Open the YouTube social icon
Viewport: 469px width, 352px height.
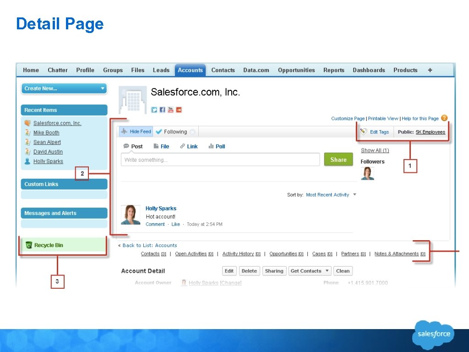click(x=170, y=110)
